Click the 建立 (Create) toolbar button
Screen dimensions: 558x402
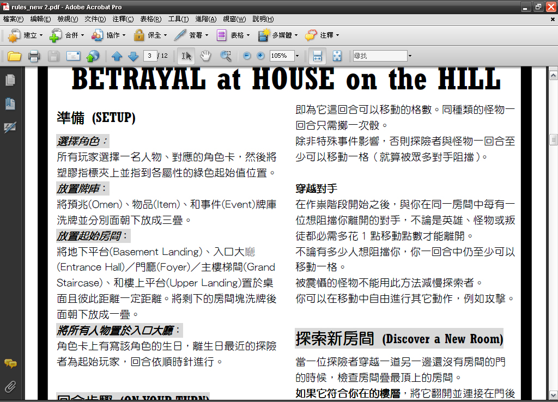point(22,35)
